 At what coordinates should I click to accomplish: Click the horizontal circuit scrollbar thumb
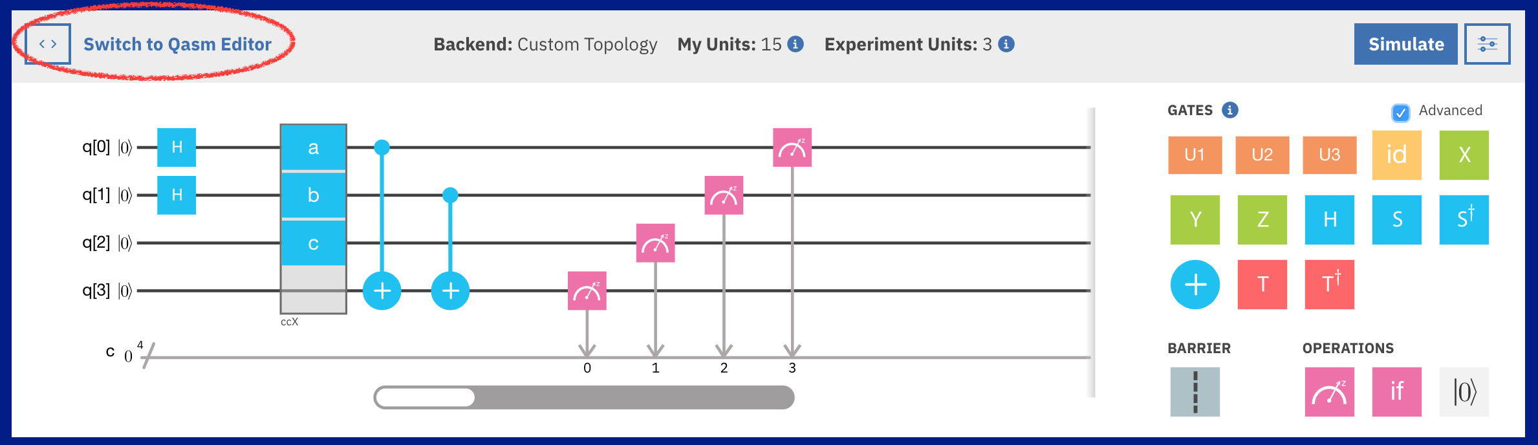point(425,397)
